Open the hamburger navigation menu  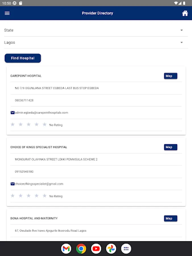7,13
